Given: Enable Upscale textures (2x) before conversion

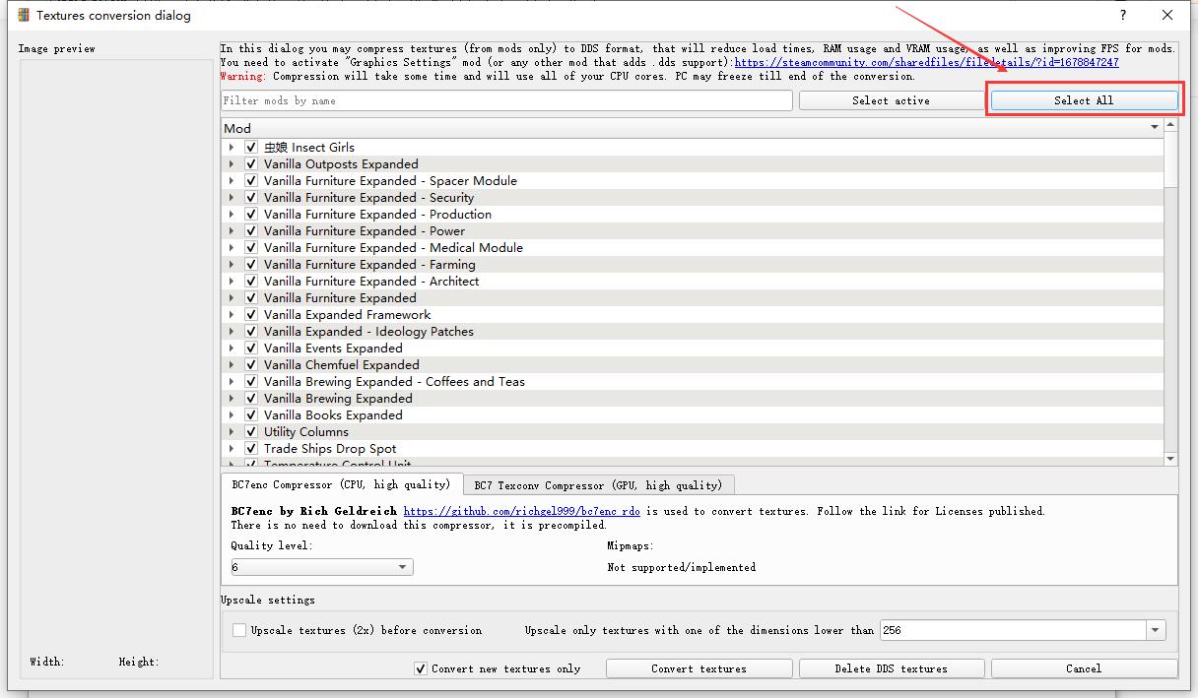Looking at the screenshot, I should tap(239, 630).
